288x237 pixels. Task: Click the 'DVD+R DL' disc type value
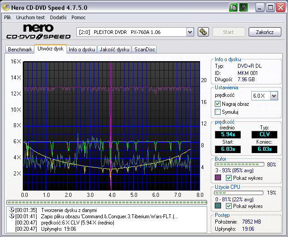pyautogui.click(x=250, y=66)
